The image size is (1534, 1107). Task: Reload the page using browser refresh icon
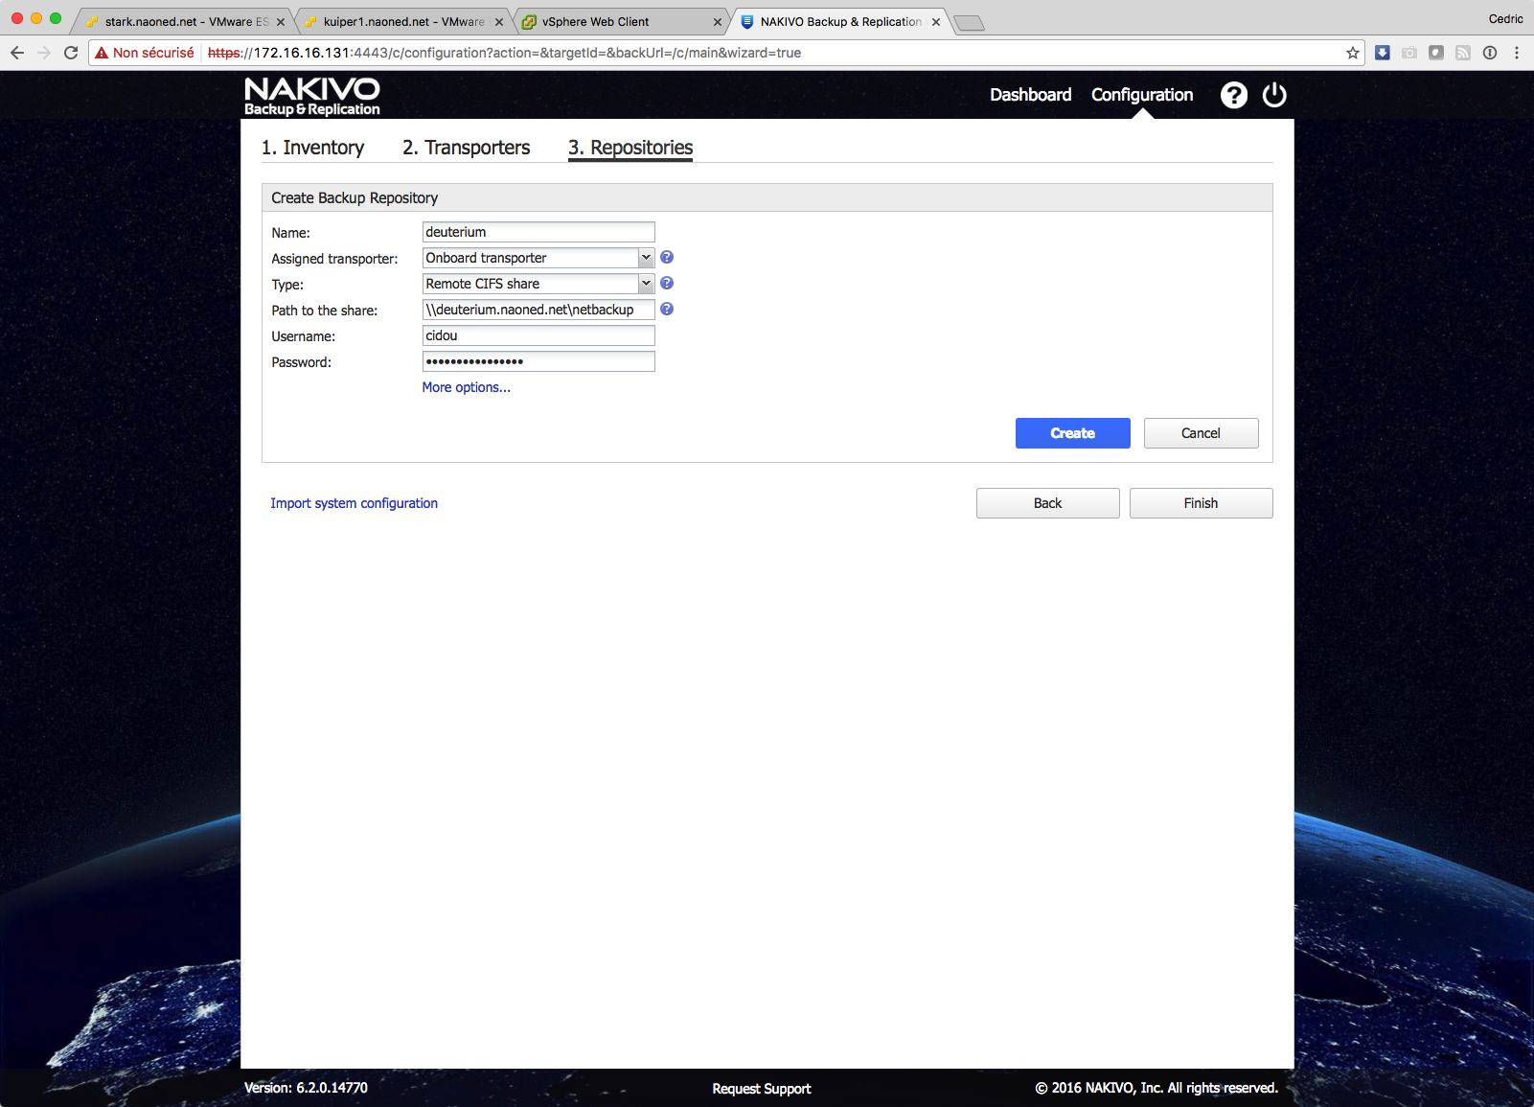[x=71, y=53]
